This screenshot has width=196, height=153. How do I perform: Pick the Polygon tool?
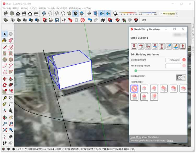[11, 59]
